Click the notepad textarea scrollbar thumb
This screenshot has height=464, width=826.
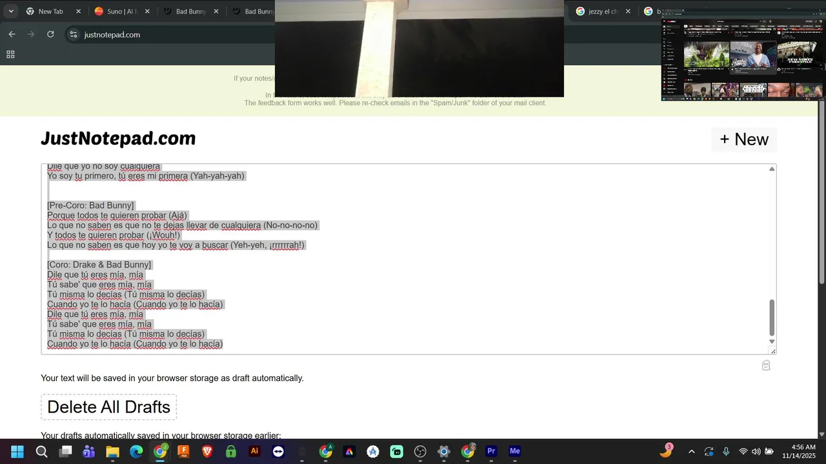click(772, 318)
